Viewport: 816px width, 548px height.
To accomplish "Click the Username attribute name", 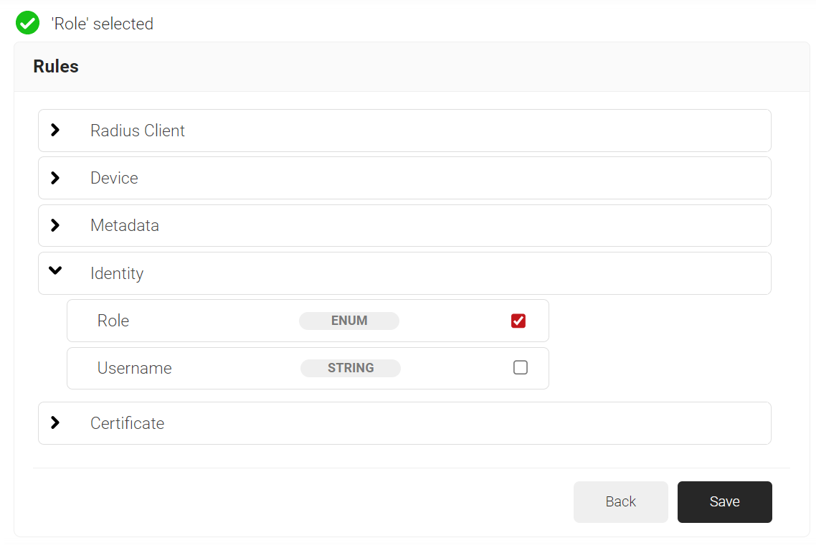I will [135, 368].
